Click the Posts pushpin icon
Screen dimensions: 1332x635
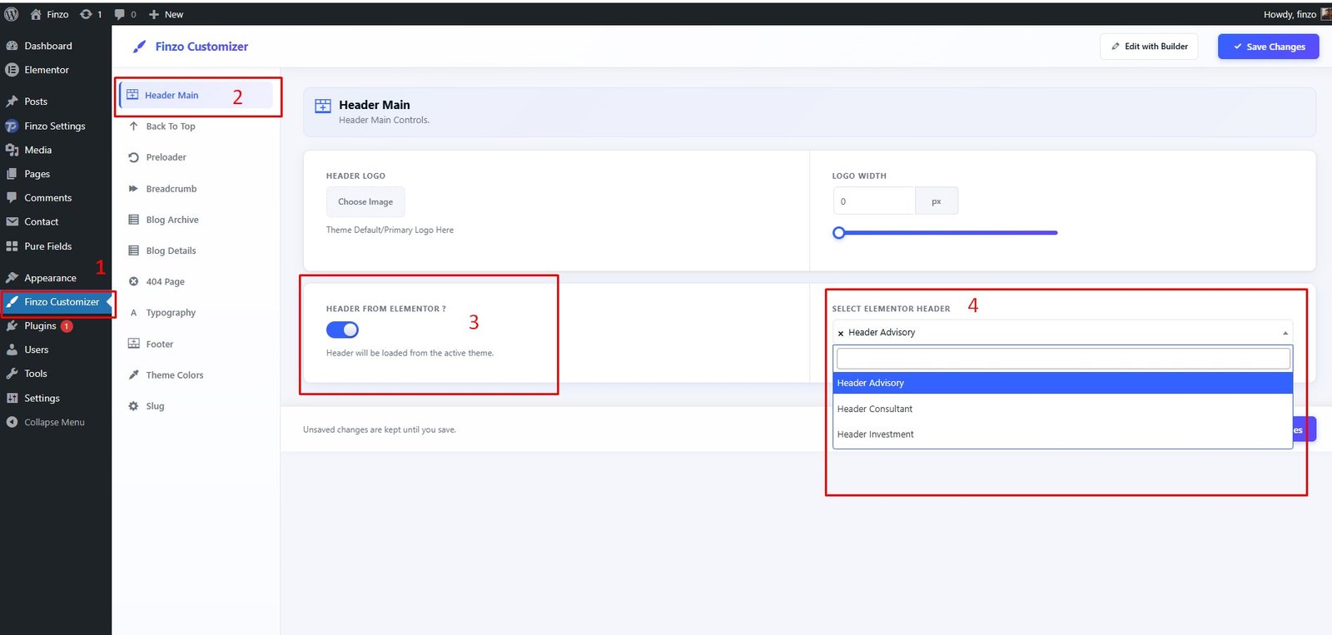coord(12,102)
